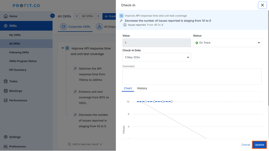Click the Corporate OKRs globe icon

pyautogui.click(x=63, y=27)
